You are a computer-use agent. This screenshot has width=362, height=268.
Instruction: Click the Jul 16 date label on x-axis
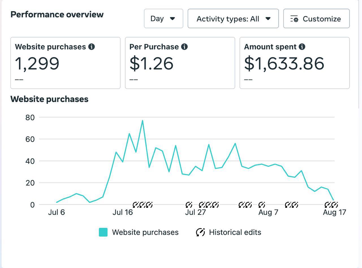pyautogui.click(x=122, y=212)
